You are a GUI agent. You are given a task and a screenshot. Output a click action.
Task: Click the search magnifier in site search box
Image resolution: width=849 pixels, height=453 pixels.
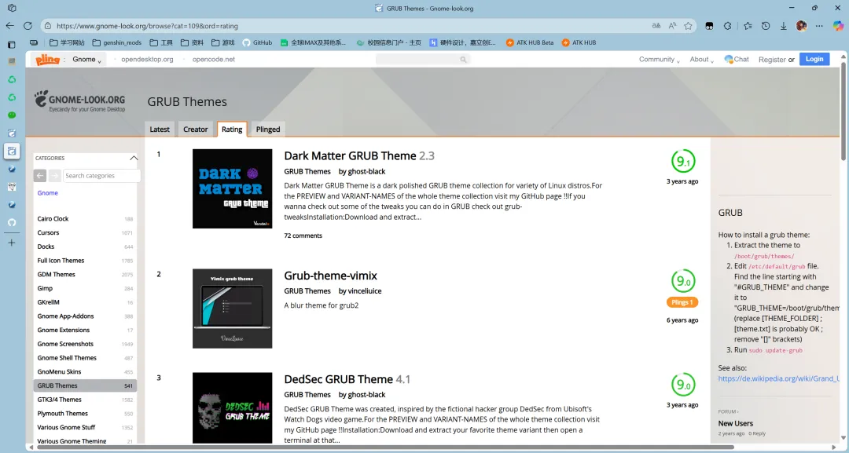tap(464, 60)
